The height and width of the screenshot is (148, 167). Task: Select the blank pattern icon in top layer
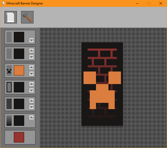point(9,37)
